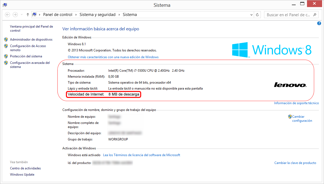Image resolution: width=324 pixels, height=184 pixels.
Task: Open Protección del sistema link
Action: [26, 56]
